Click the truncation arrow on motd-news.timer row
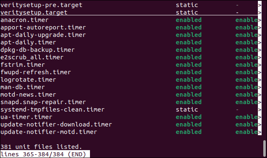 [x=260, y=95]
